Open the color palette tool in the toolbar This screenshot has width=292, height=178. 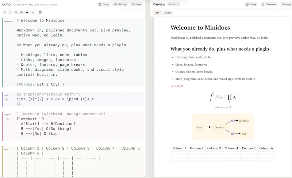pos(40,12)
